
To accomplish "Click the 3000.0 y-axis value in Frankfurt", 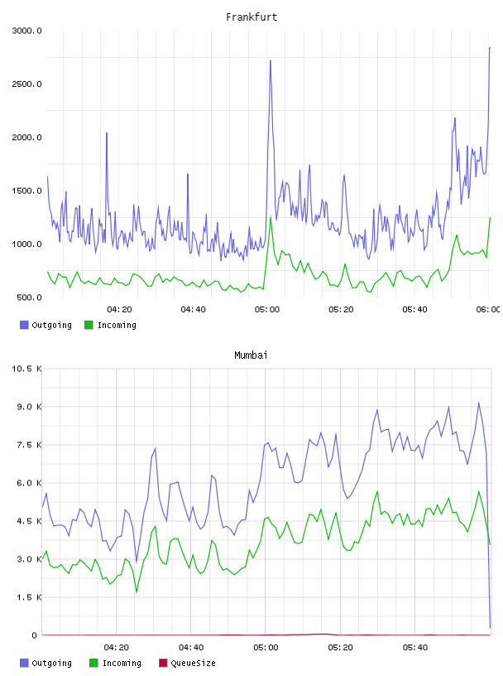I will point(26,31).
